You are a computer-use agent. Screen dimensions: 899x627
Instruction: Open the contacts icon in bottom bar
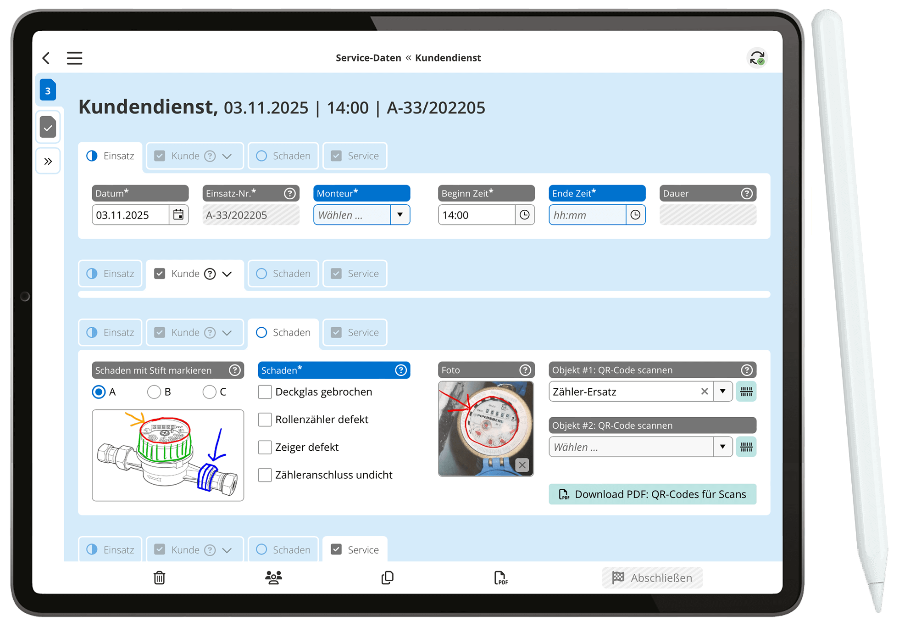pos(273,578)
